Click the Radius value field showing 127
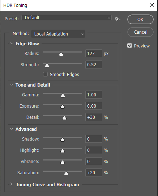The height and width of the screenshot is (196, 158). pos(94,53)
